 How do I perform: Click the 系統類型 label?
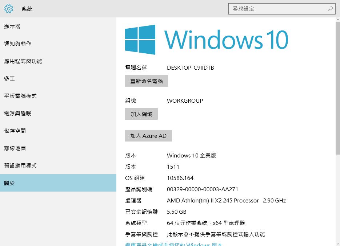click(136, 223)
